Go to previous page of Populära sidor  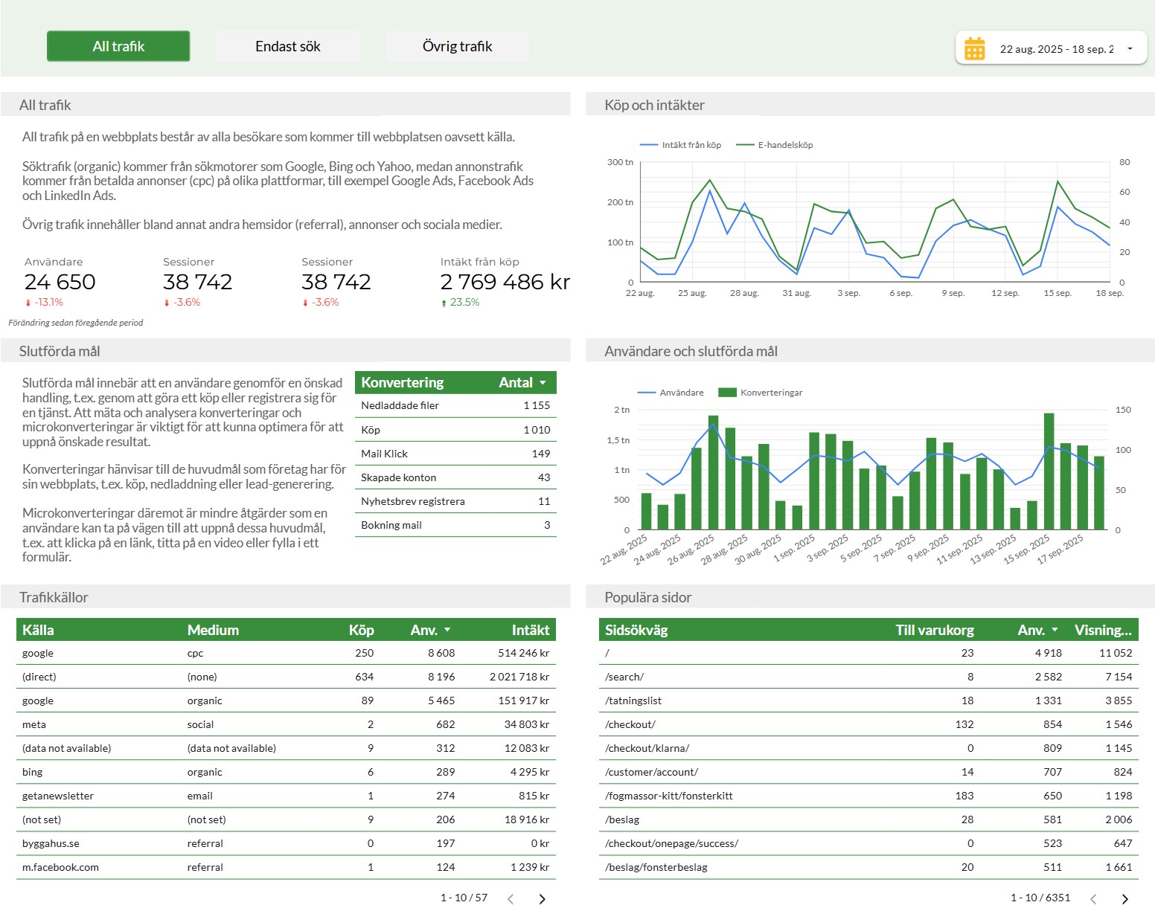1093,898
